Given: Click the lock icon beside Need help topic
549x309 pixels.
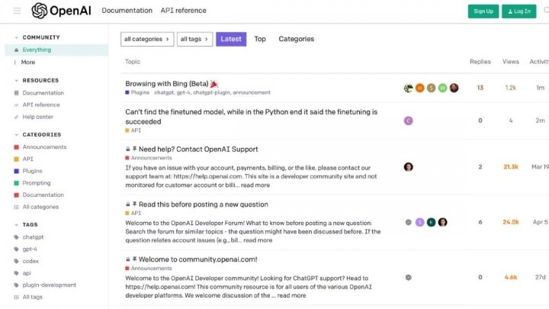Looking at the screenshot, I should 128,150.
